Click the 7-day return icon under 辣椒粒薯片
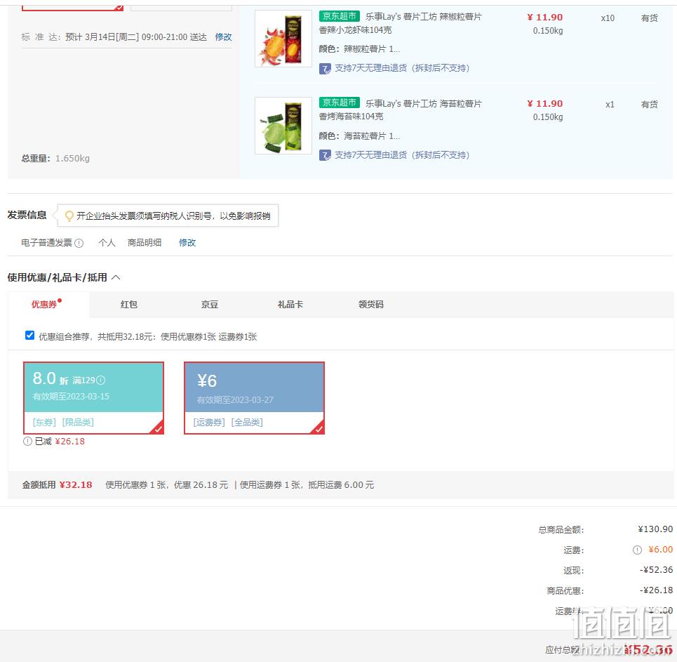The image size is (677, 662). pos(325,68)
